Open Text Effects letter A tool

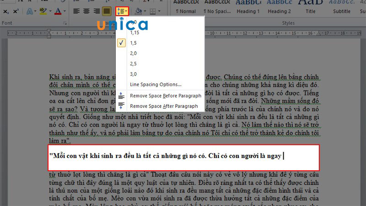click(30, 11)
